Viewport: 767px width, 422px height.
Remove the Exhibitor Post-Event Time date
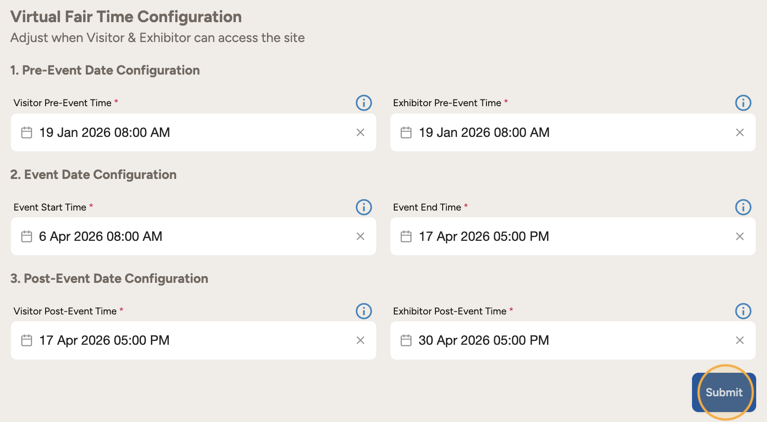pos(739,340)
